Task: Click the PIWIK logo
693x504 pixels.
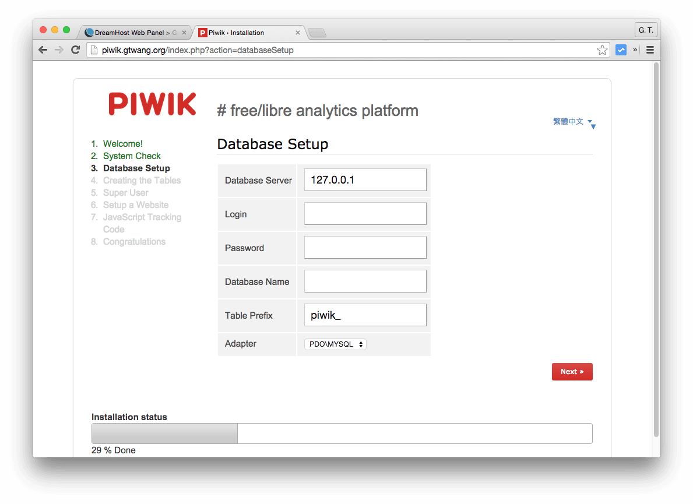Action: 152,104
